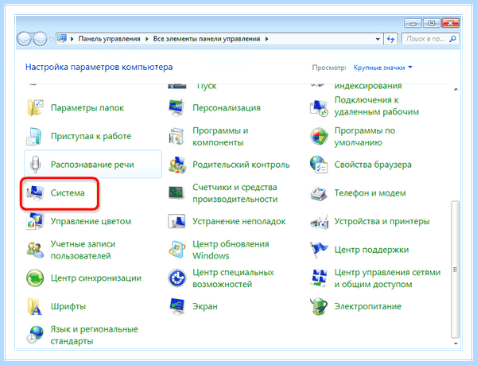Open the Центр поддержки link text
Viewport: 477px width, 365px height.
pos(371,250)
